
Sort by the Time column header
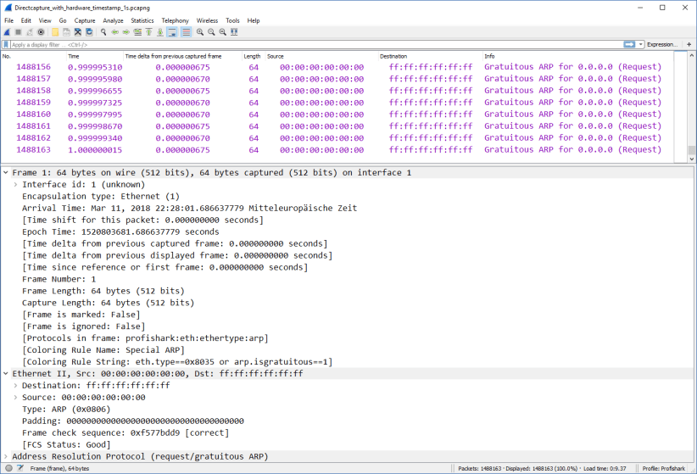(95, 56)
